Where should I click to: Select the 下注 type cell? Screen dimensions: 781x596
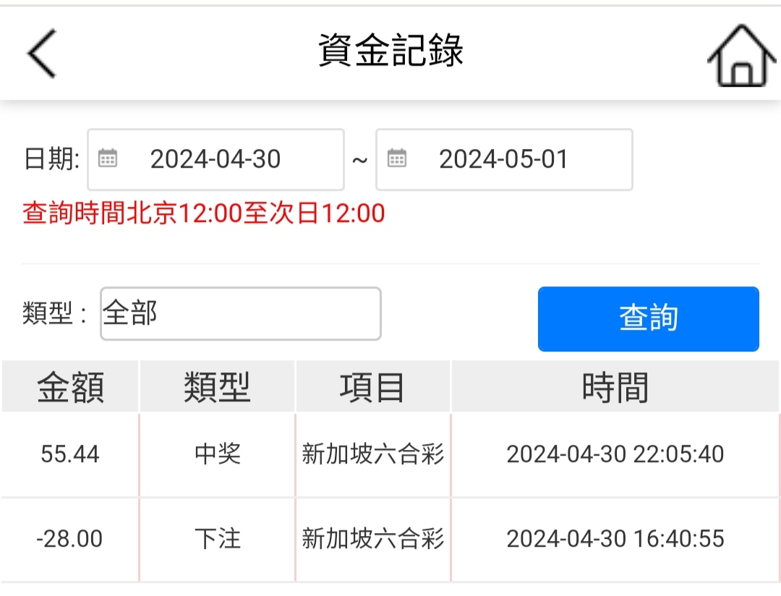point(217,539)
